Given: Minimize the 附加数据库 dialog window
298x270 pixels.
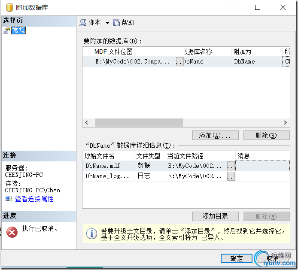Looking at the screenshot, I should pos(233,7).
